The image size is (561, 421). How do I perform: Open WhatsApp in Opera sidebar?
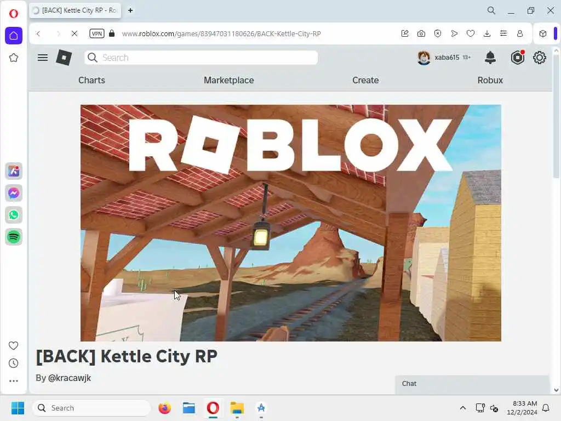pyautogui.click(x=14, y=215)
